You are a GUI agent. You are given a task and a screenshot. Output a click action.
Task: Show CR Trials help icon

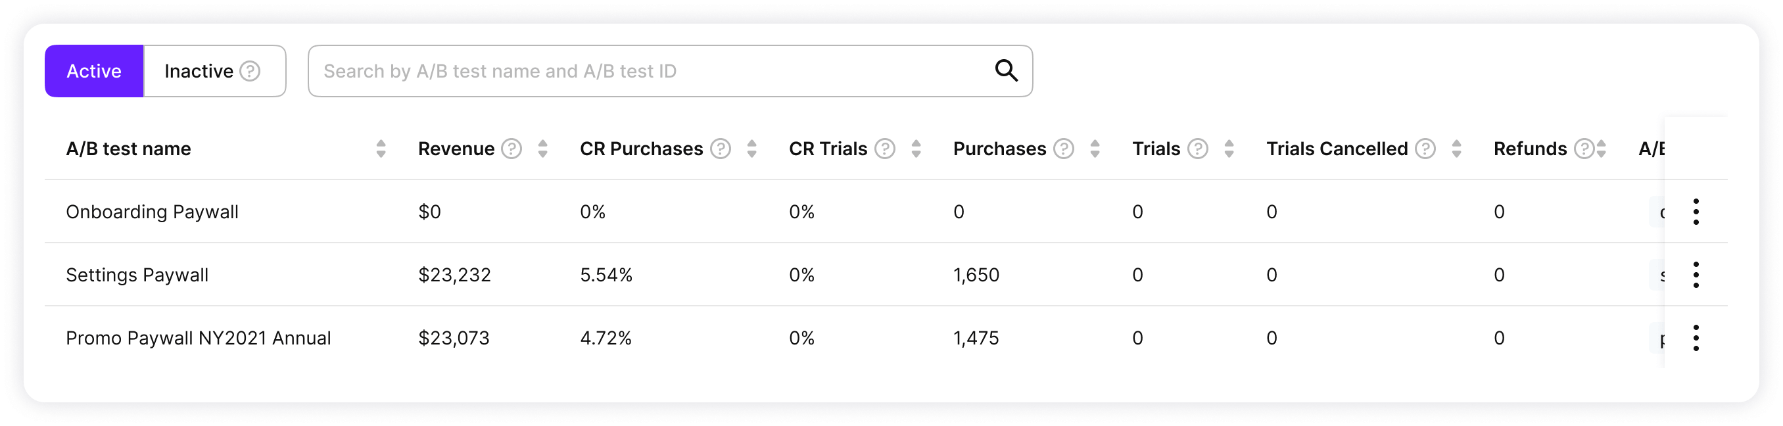[x=884, y=149]
